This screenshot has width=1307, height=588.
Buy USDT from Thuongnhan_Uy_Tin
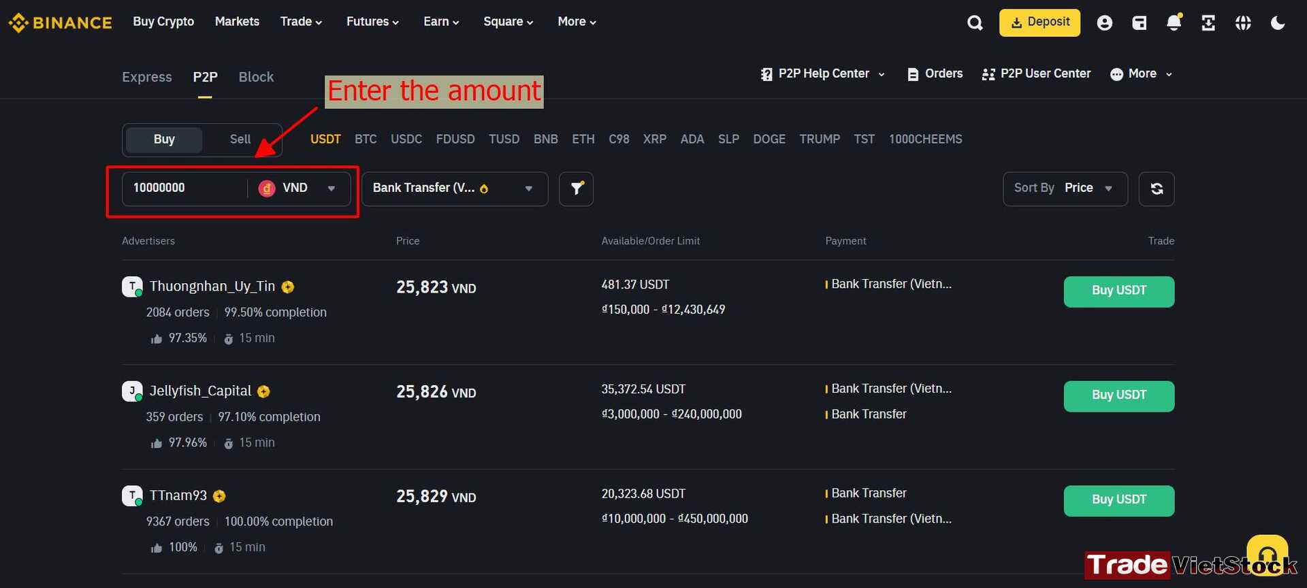click(1119, 291)
